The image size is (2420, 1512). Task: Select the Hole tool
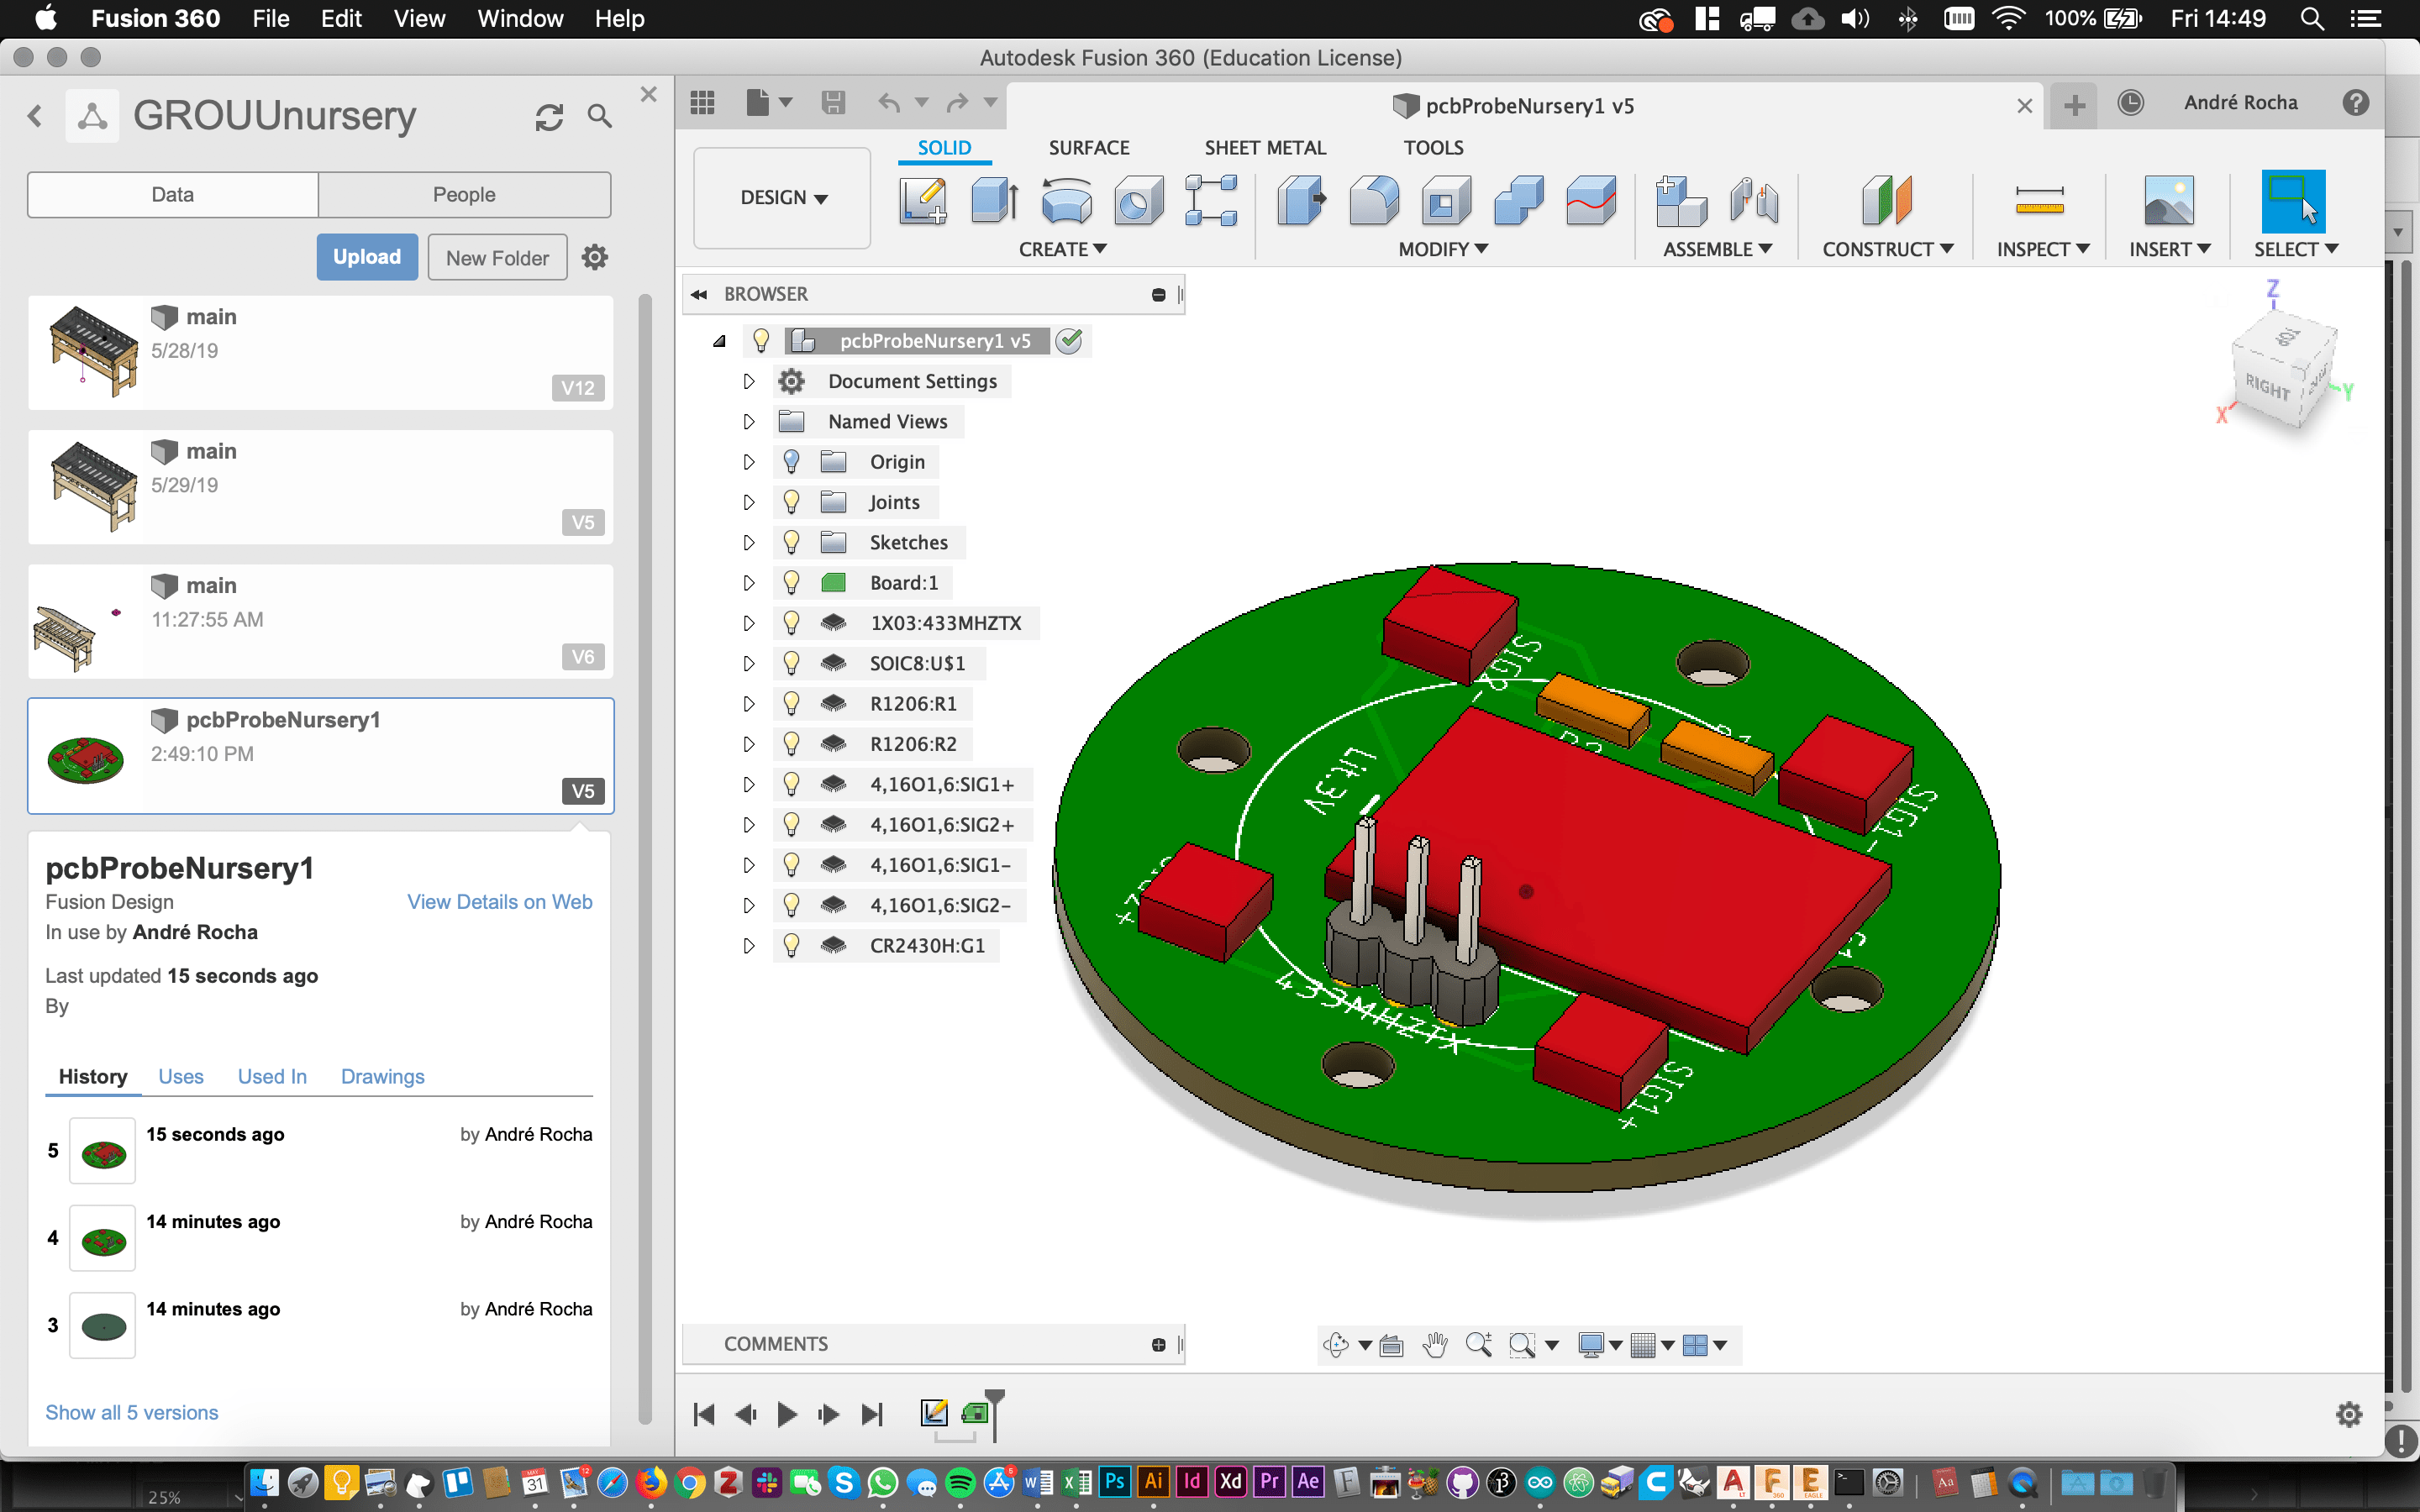click(1139, 200)
